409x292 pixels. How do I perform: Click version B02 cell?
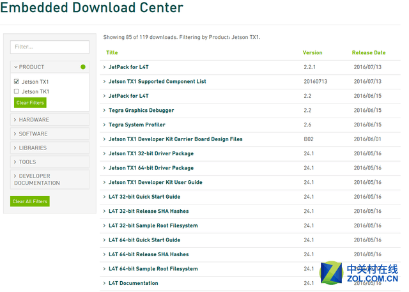309,139
